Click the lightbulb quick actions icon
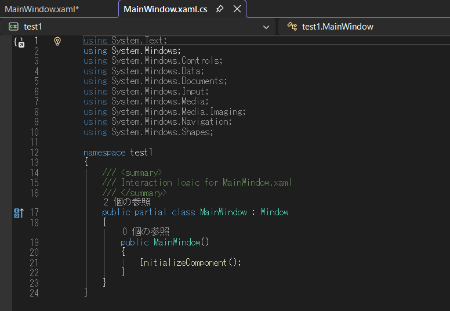The image size is (450, 311). coord(57,41)
